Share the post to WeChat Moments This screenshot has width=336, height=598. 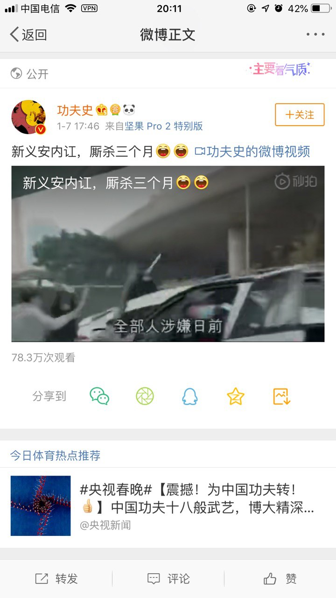coord(145,396)
